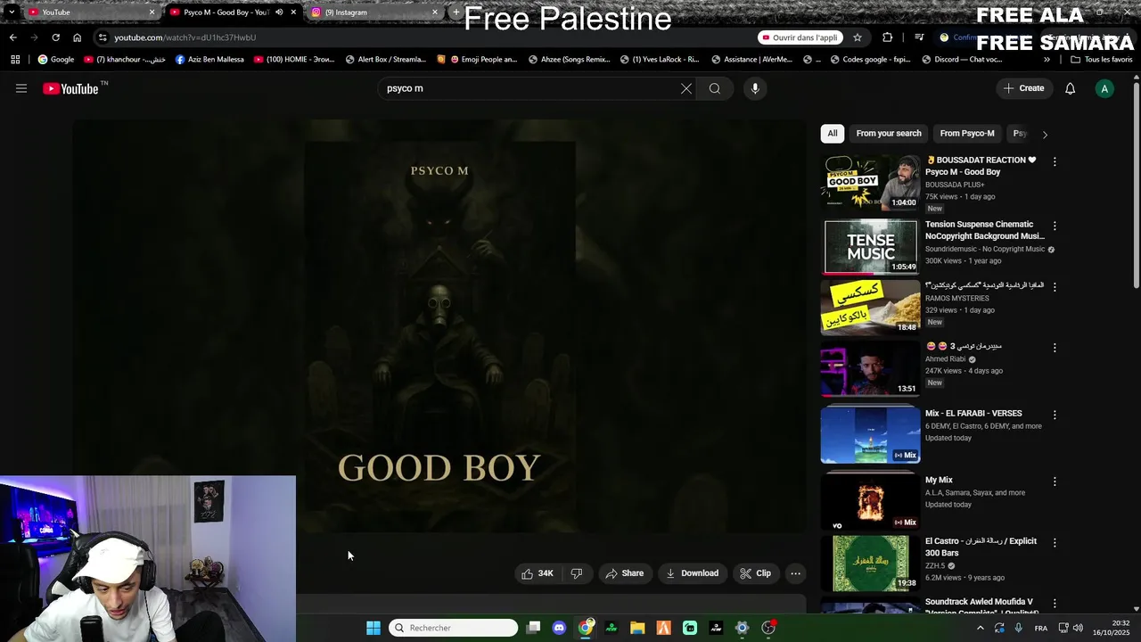
Task: Click the Ouvrir dans l'appli button
Action: 800,37
